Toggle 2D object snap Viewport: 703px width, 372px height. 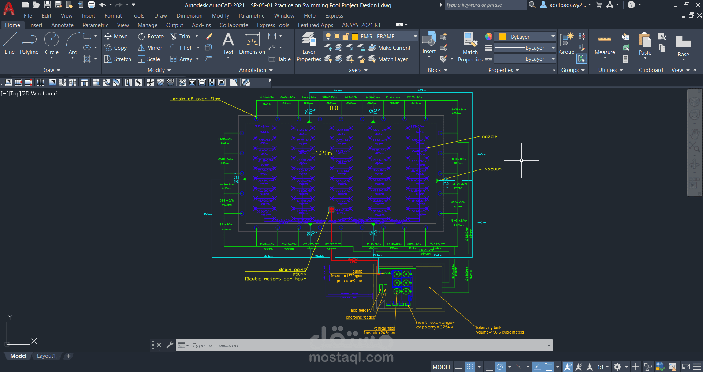click(x=548, y=367)
